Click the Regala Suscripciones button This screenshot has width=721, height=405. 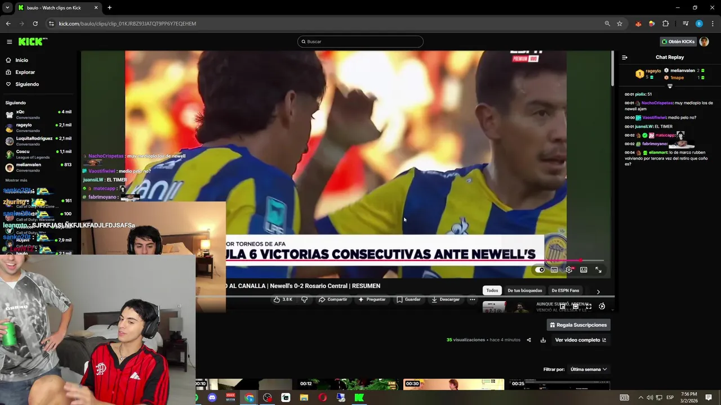click(x=578, y=325)
